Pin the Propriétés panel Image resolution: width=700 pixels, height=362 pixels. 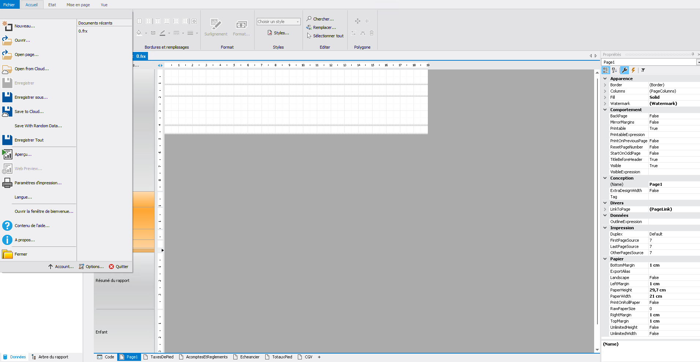tap(693, 54)
